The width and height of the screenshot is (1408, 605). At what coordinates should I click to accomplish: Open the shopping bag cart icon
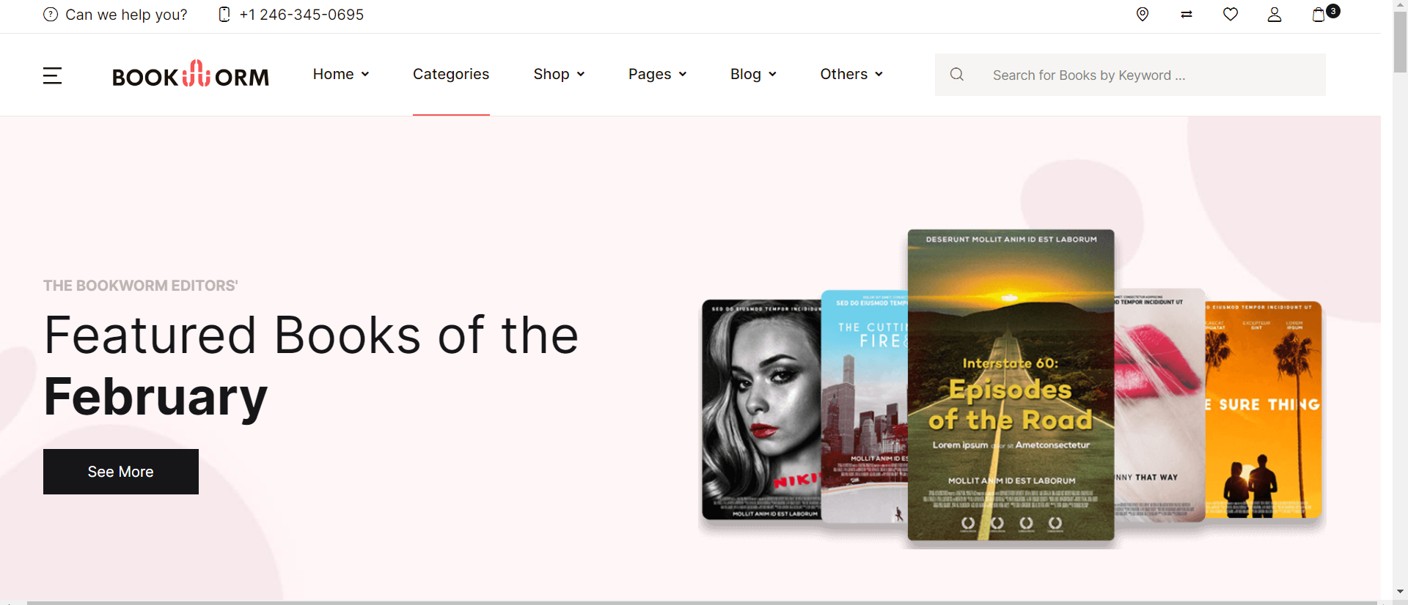1319,15
